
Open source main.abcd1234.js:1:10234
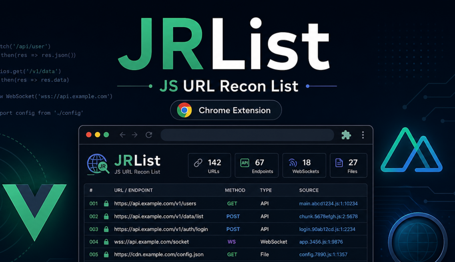pos(329,204)
